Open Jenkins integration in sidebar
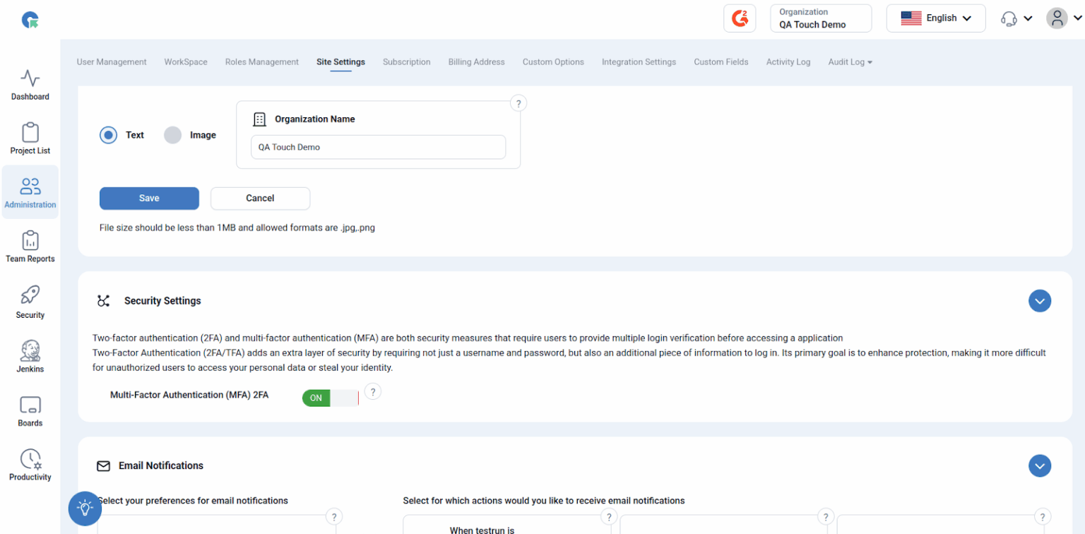The width and height of the screenshot is (1085, 534). tap(30, 355)
